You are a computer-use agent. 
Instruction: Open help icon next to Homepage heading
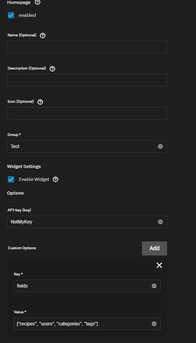[38, 2]
